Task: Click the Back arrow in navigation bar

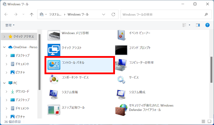Action: pyautogui.click(x=6, y=14)
